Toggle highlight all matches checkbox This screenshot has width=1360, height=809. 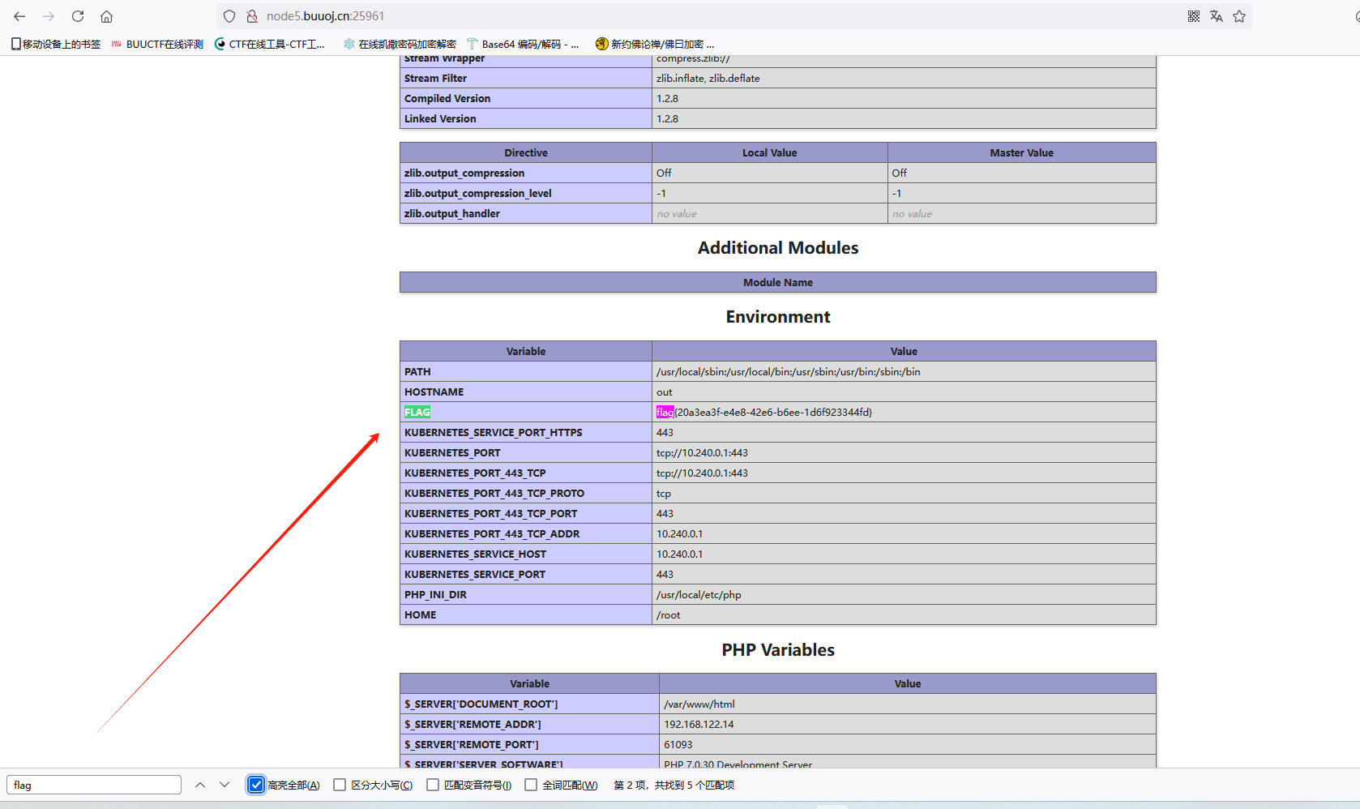pyautogui.click(x=256, y=785)
